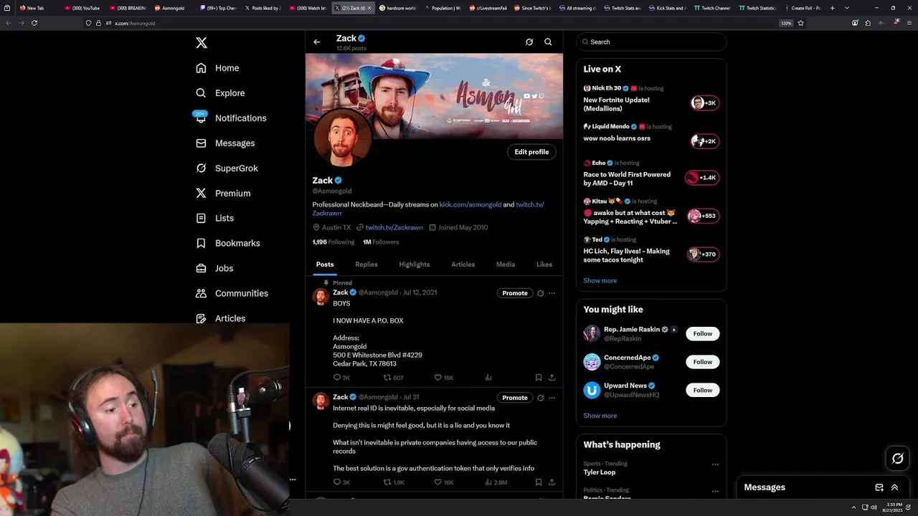Reply to the pinned P.O. BOX post

[x=341, y=378]
